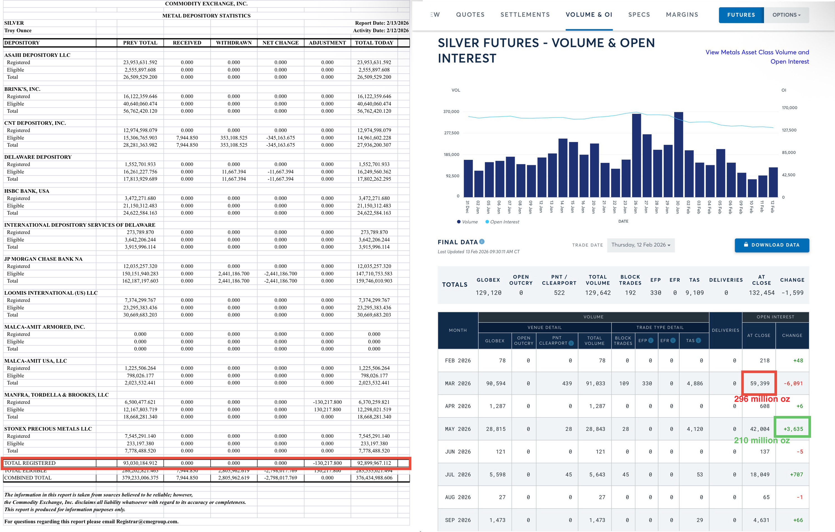Switch to the QUOTES tab
The height and width of the screenshot is (532, 835).
point(470,14)
